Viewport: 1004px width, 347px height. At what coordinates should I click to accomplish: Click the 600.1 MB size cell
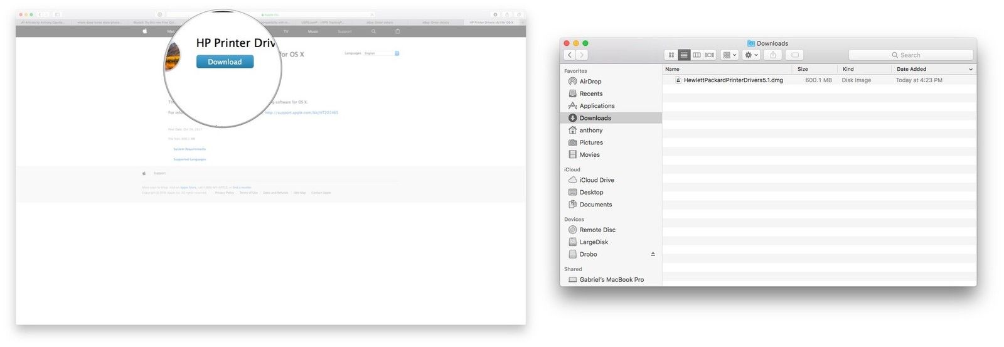click(818, 80)
